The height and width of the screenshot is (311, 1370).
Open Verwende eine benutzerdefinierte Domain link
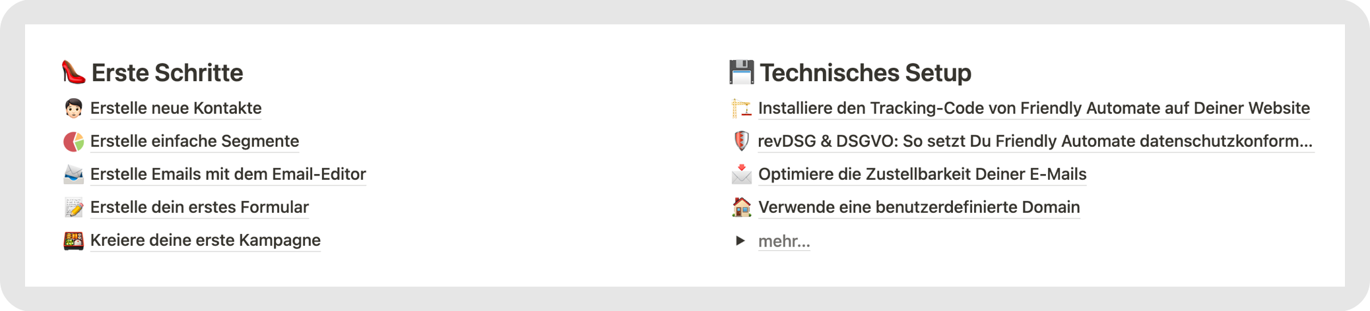919,207
